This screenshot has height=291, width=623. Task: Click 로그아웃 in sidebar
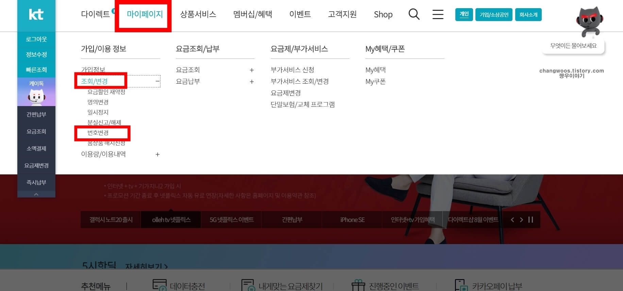click(36, 39)
